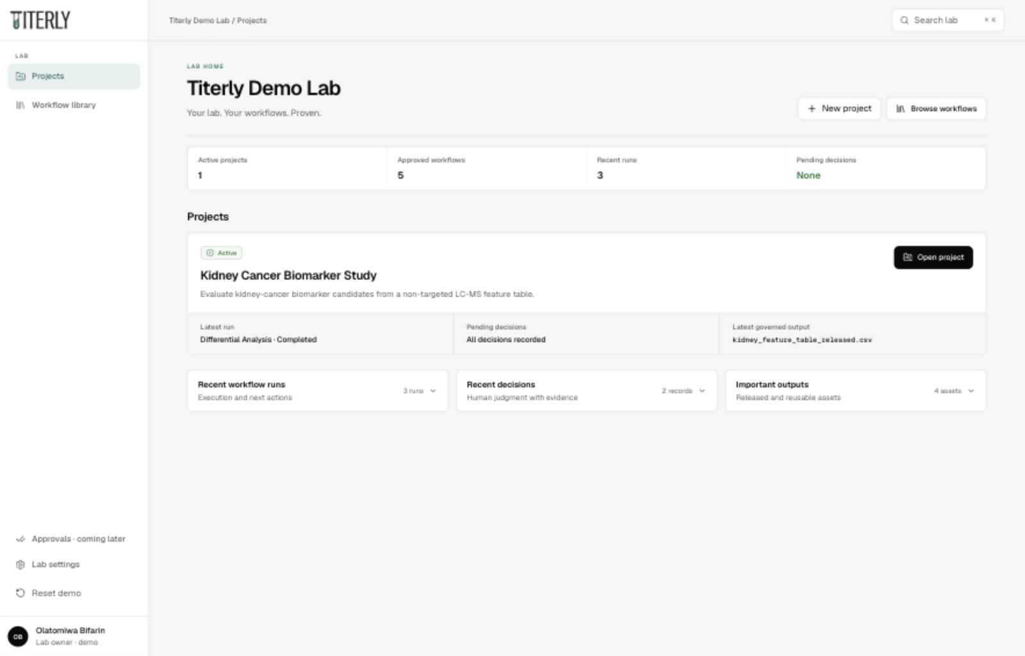Click the Olatomiwa Bifarin user name
The width and height of the screenshot is (1025, 656).
(70, 631)
